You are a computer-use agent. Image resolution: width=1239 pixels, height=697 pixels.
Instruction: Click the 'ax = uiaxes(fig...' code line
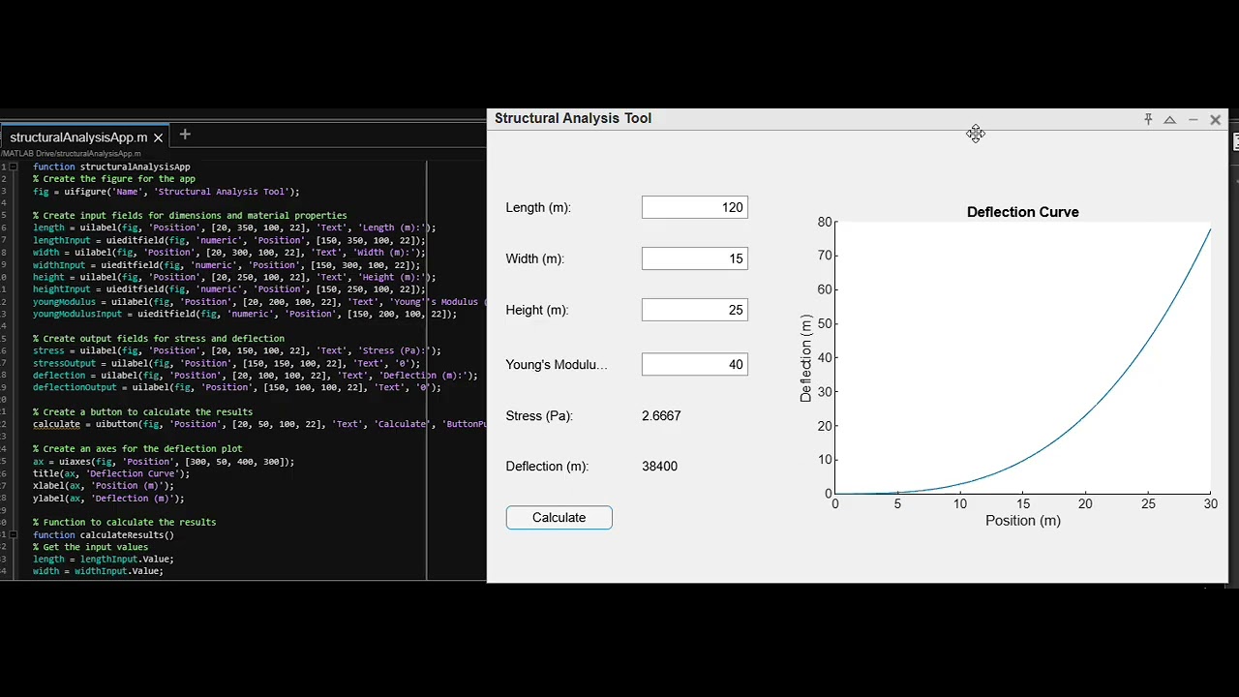pos(164,461)
